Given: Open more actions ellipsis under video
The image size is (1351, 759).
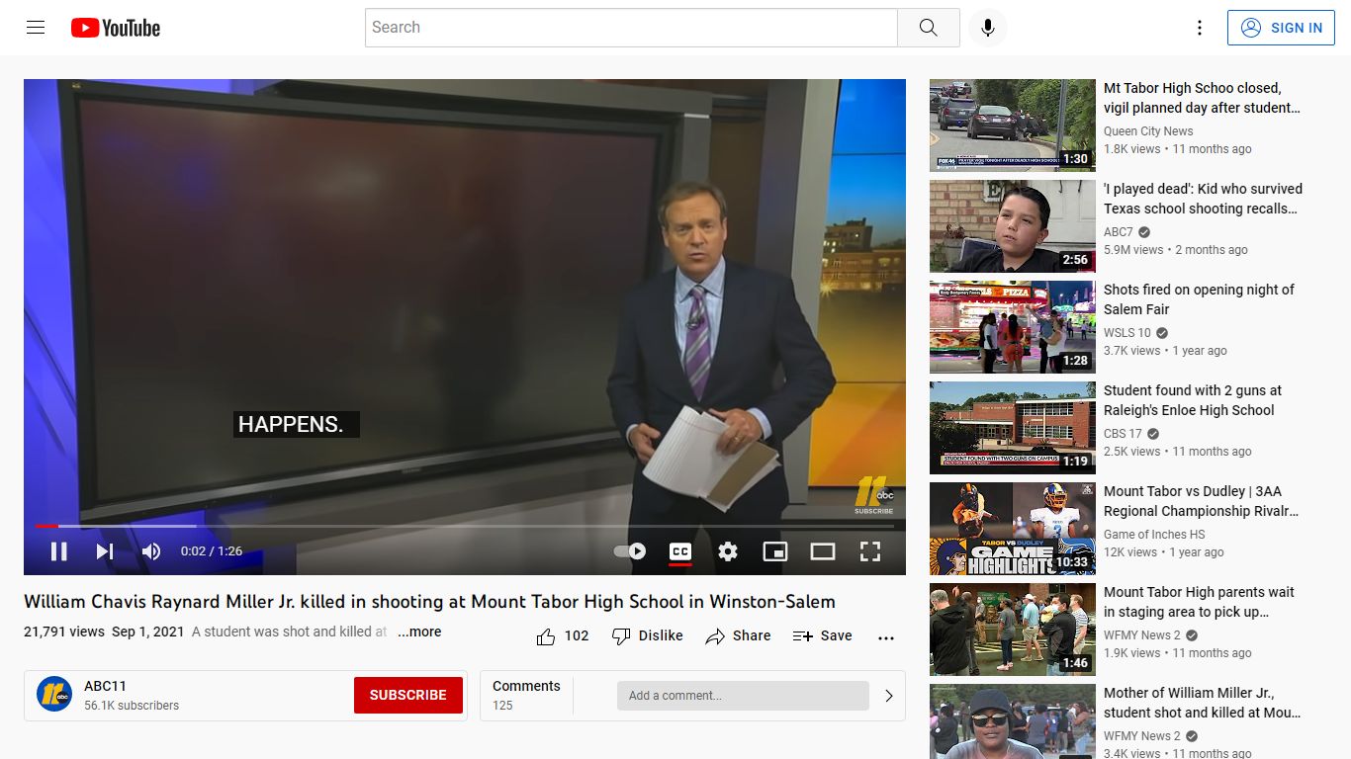Looking at the screenshot, I should pos(886,636).
